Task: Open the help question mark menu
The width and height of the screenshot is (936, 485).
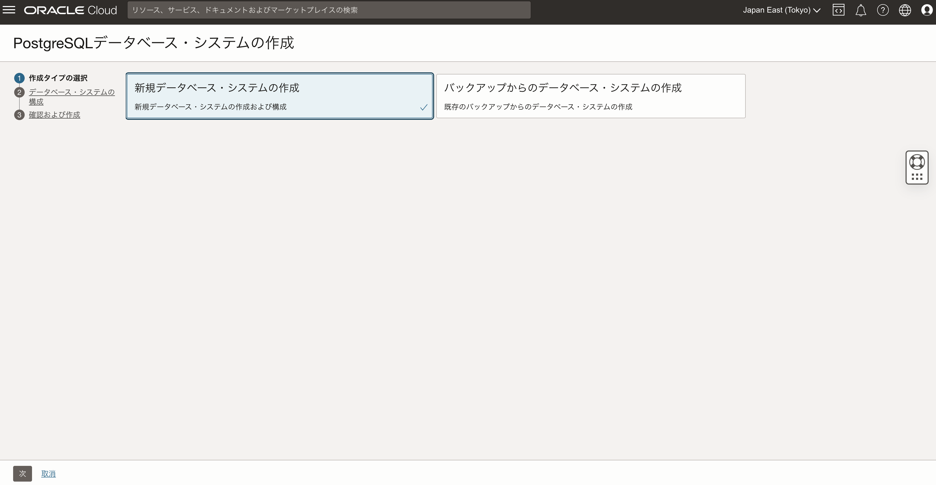Action: [x=883, y=10]
